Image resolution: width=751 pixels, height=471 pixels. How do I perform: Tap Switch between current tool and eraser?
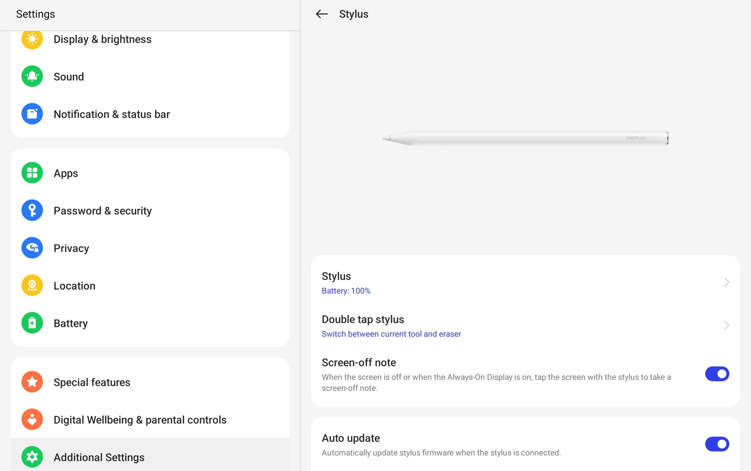[391, 334]
